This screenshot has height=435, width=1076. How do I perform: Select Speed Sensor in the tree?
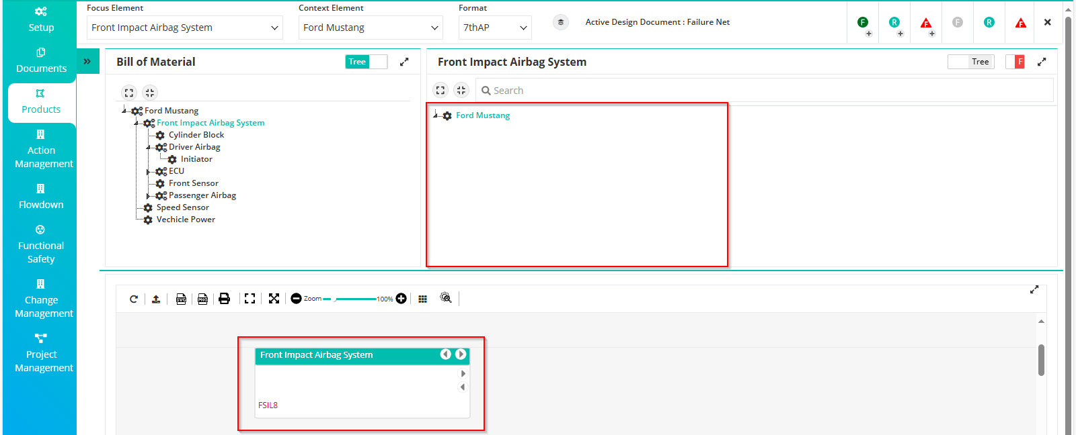(x=183, y=207)
